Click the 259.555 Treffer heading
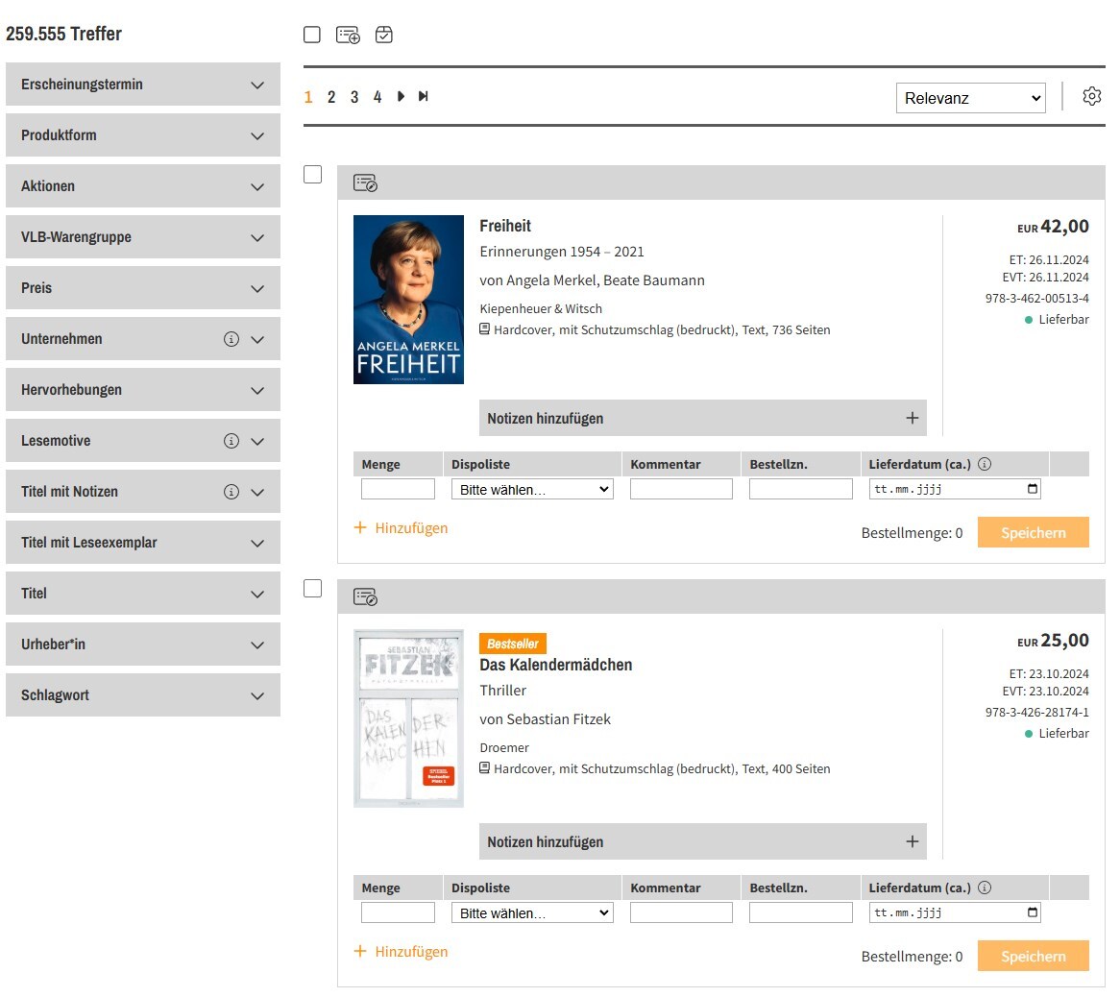This screenshot has width=1120, height=997. pyautogui.click(x=63, y=34)
